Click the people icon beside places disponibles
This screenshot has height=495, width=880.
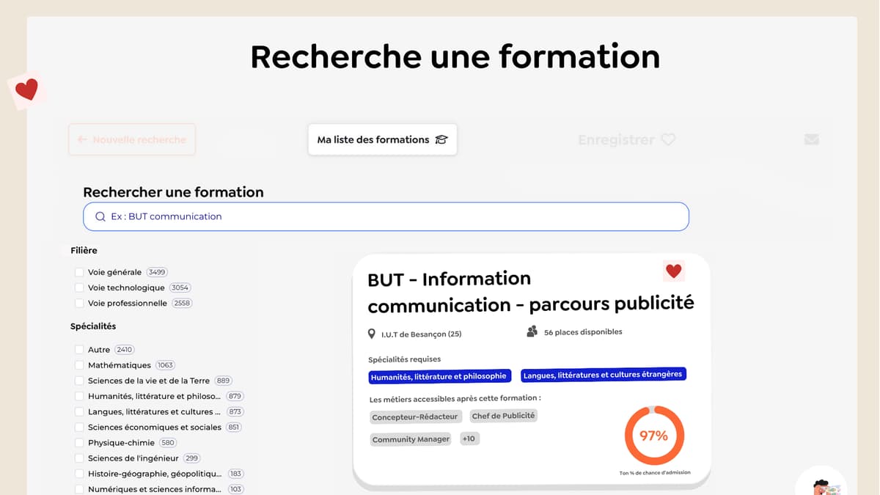click(532, 331)
